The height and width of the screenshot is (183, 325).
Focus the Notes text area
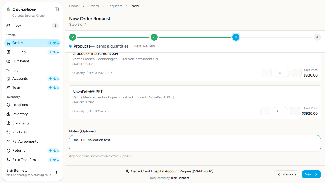tap(195, 143)
